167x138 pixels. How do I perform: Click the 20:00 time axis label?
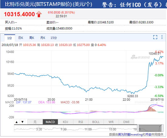[x=51, y=100]
